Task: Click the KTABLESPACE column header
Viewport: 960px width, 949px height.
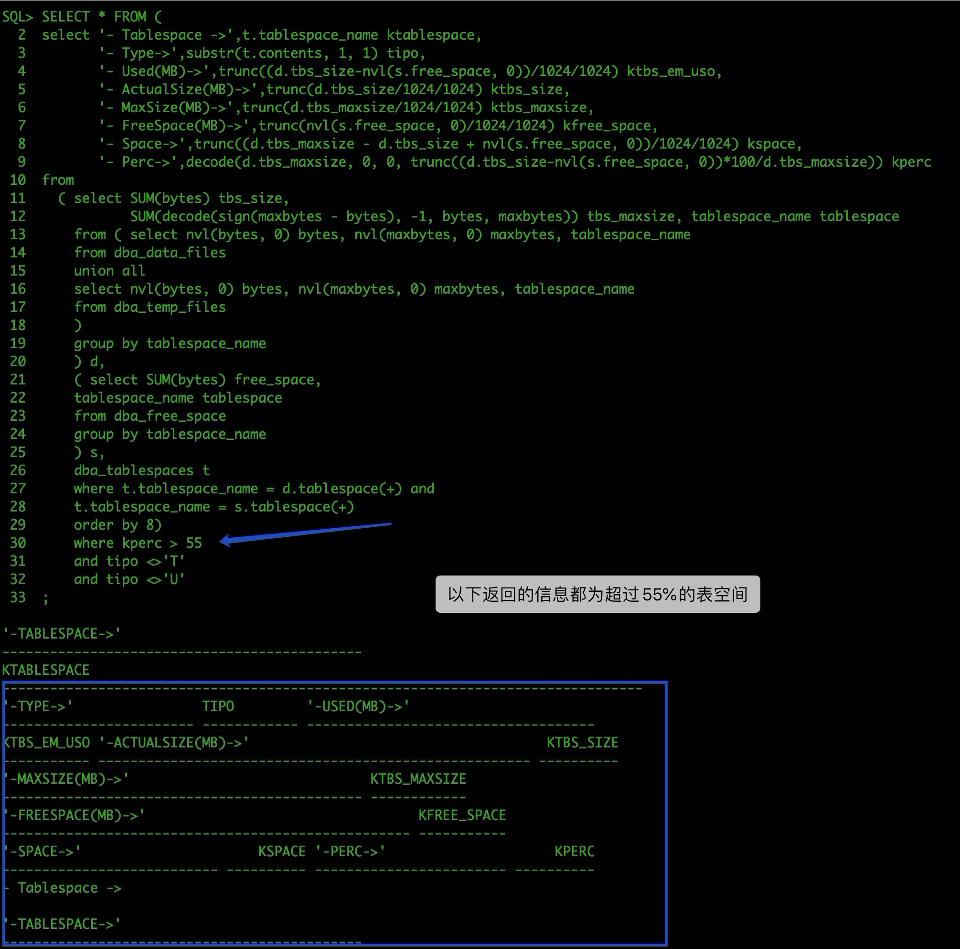Action: pos(46,670)
